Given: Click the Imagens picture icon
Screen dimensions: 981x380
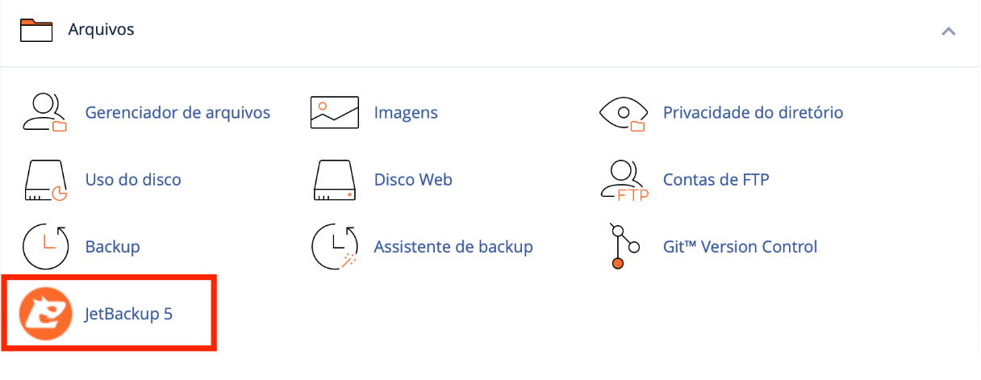Looking at the screenshot, I should [x=334, y=112].
